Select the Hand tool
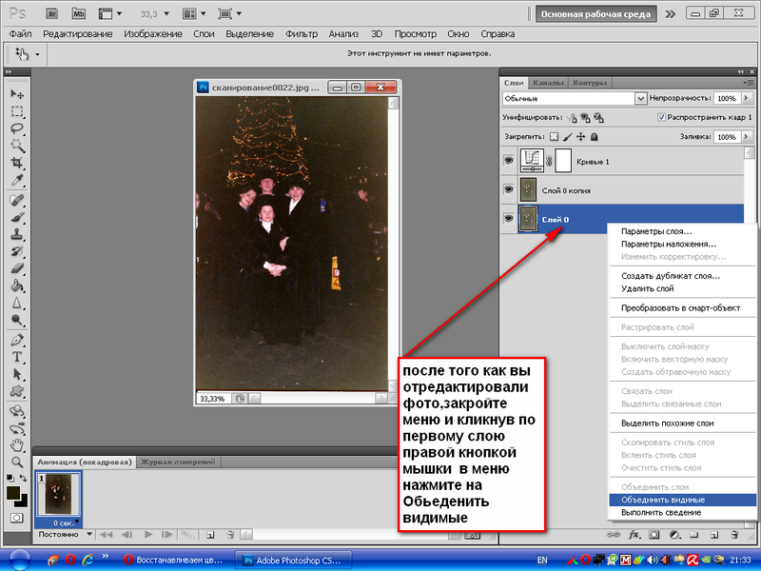The height and width of the screenshot is (571, 761). coord(17,443)
